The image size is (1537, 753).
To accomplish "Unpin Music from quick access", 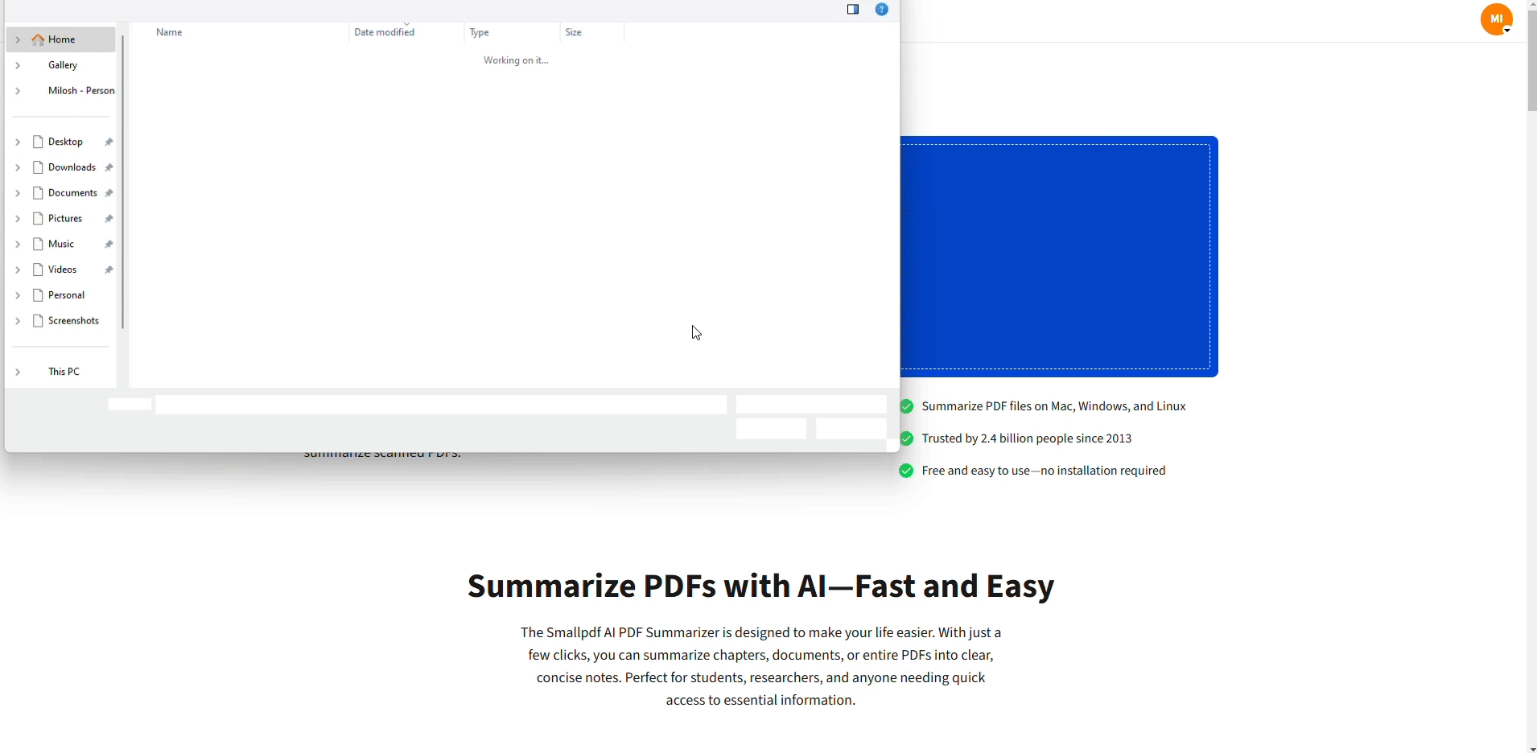I will click(109, 244).
